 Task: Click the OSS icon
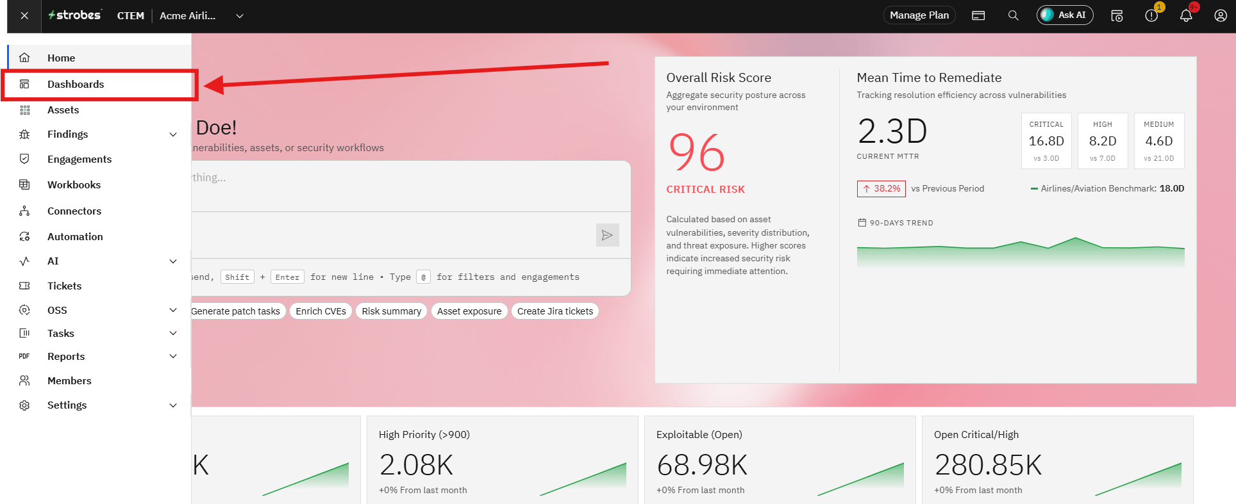pyautogui.click(x=24, y=310)
